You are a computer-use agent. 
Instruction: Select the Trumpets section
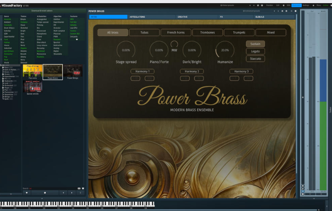(239, 32)
